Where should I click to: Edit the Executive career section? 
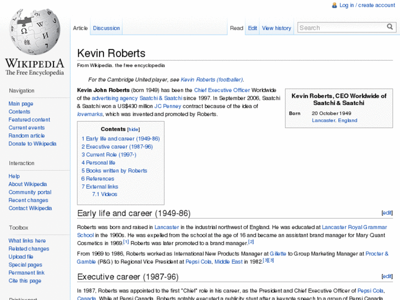tap(387, 276)
